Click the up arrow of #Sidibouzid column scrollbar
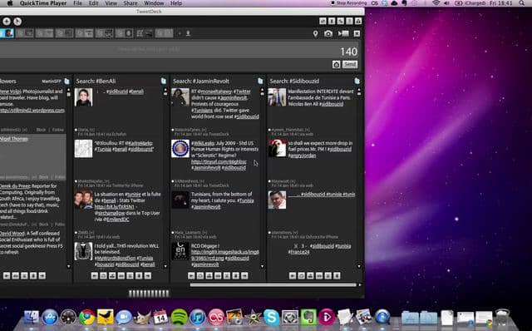This screenshot has width=532, height=331. coord(359,91)
